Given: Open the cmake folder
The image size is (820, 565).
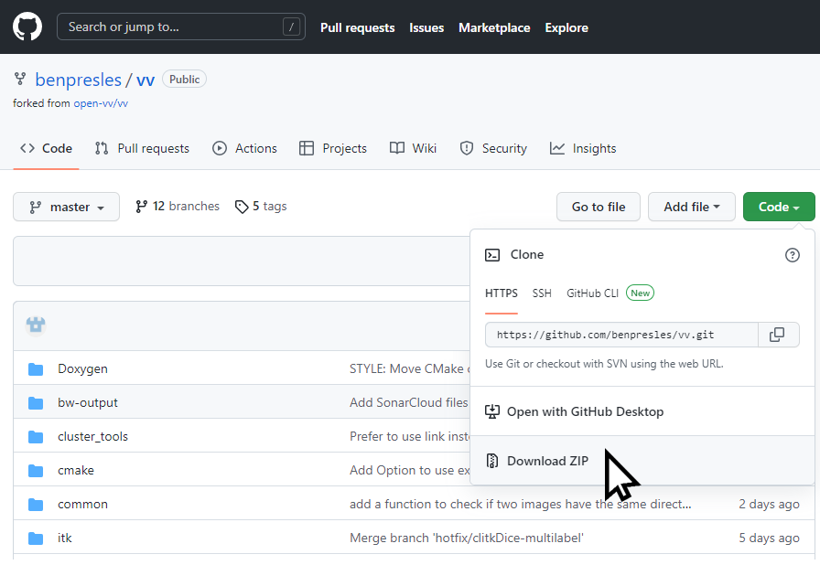Looking at the screenshot, I should pyautogui.click(x=76, y=471).
